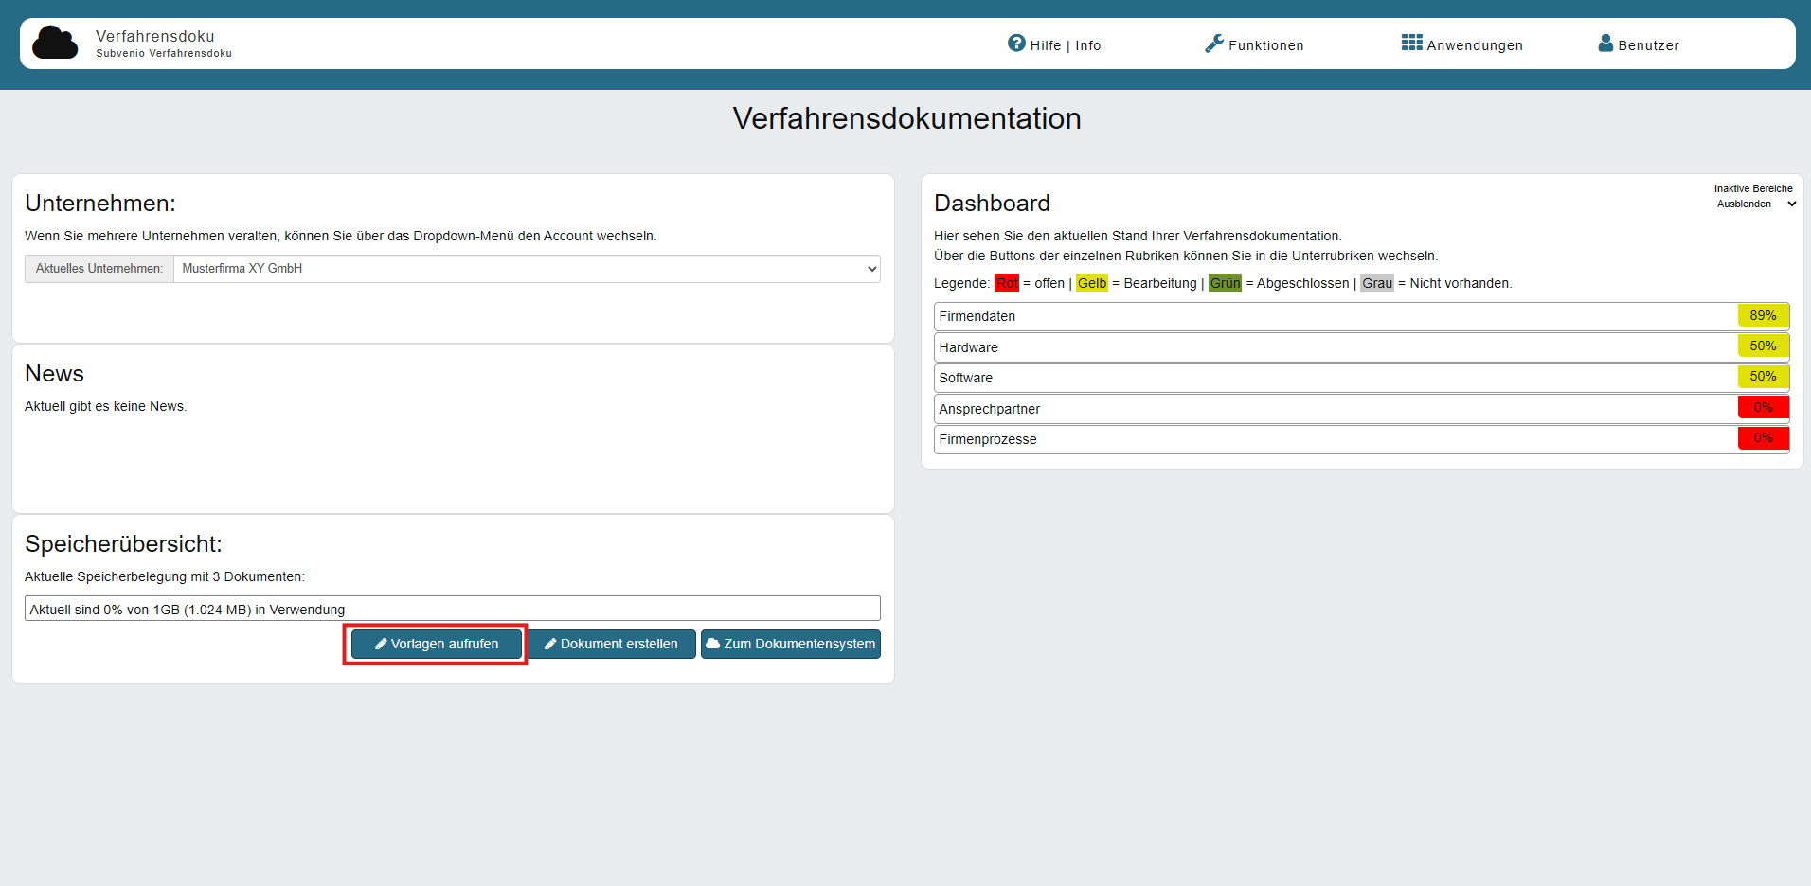Click the Software 50% yellow status badge
1811x886 pixels.
pos(1763,377)
